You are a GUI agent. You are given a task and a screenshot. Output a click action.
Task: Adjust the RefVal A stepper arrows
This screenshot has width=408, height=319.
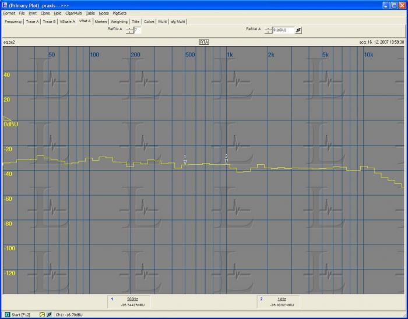(268, 30)
